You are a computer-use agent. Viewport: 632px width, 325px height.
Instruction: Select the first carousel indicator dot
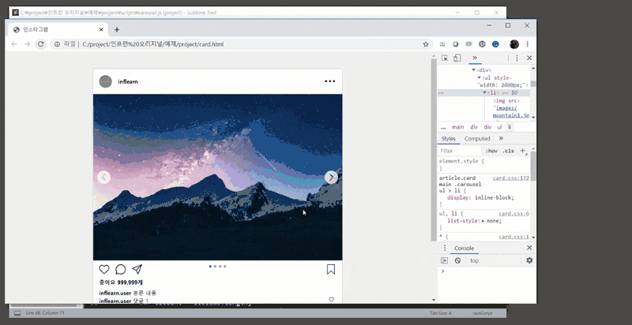coord(210,267)
